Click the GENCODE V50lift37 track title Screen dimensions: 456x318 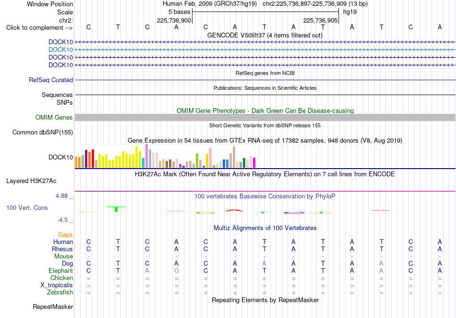tap(264, 35)
